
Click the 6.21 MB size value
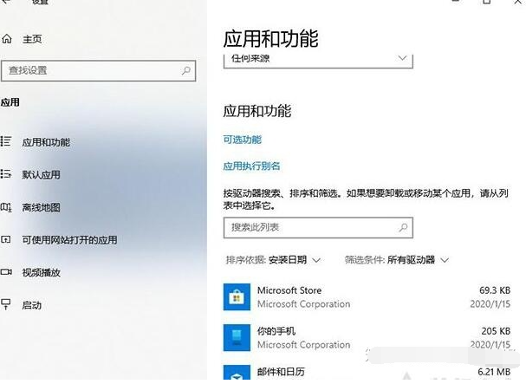point(494,372)
